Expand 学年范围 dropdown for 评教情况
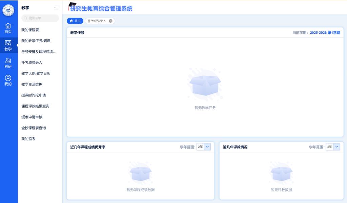Screen dimensions: 347x203 point(336,147)
